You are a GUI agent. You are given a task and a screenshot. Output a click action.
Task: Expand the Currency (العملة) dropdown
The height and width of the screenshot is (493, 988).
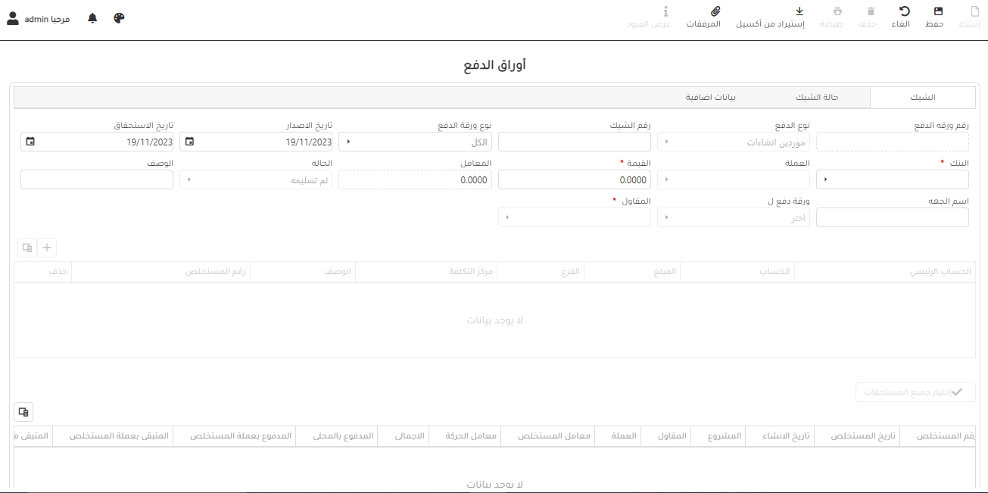point(666,179)
